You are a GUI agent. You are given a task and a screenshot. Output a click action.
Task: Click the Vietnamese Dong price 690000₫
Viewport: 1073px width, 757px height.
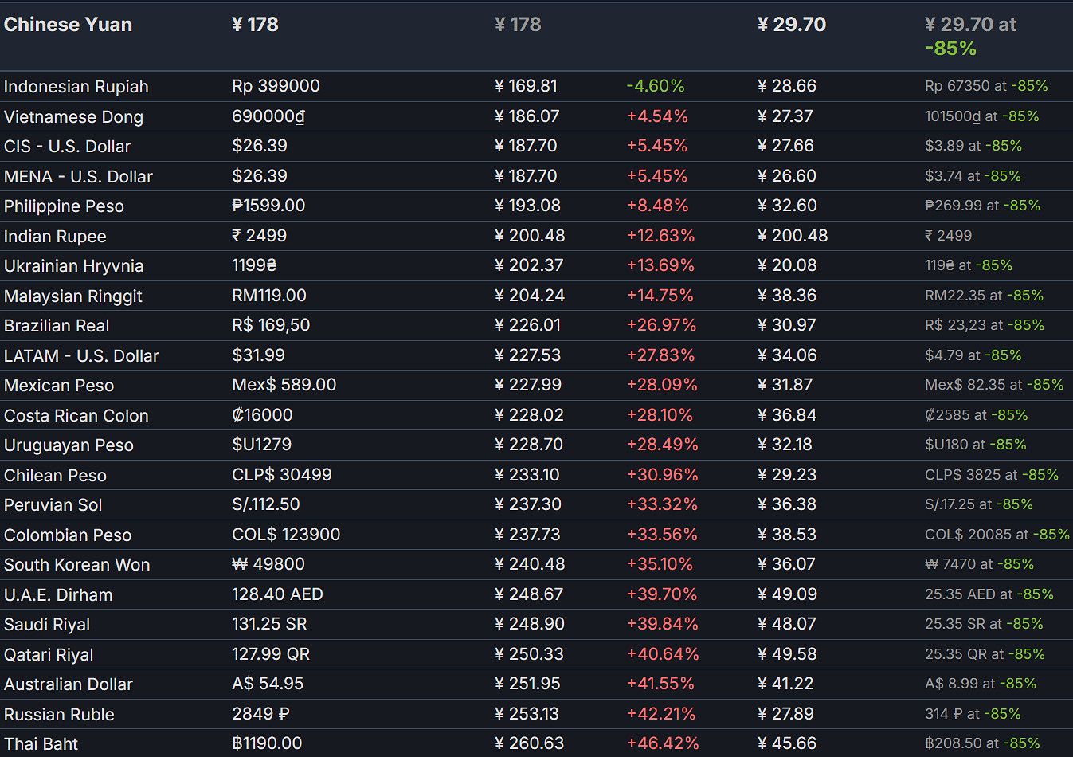point(268,116)
